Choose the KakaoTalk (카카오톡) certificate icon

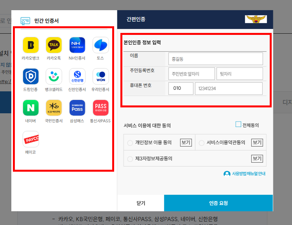pos(54,45)
